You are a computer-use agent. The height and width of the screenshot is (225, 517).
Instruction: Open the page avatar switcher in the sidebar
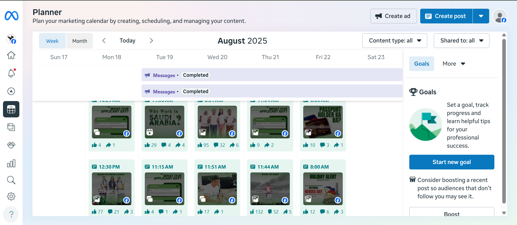click(x=11, y=39)
